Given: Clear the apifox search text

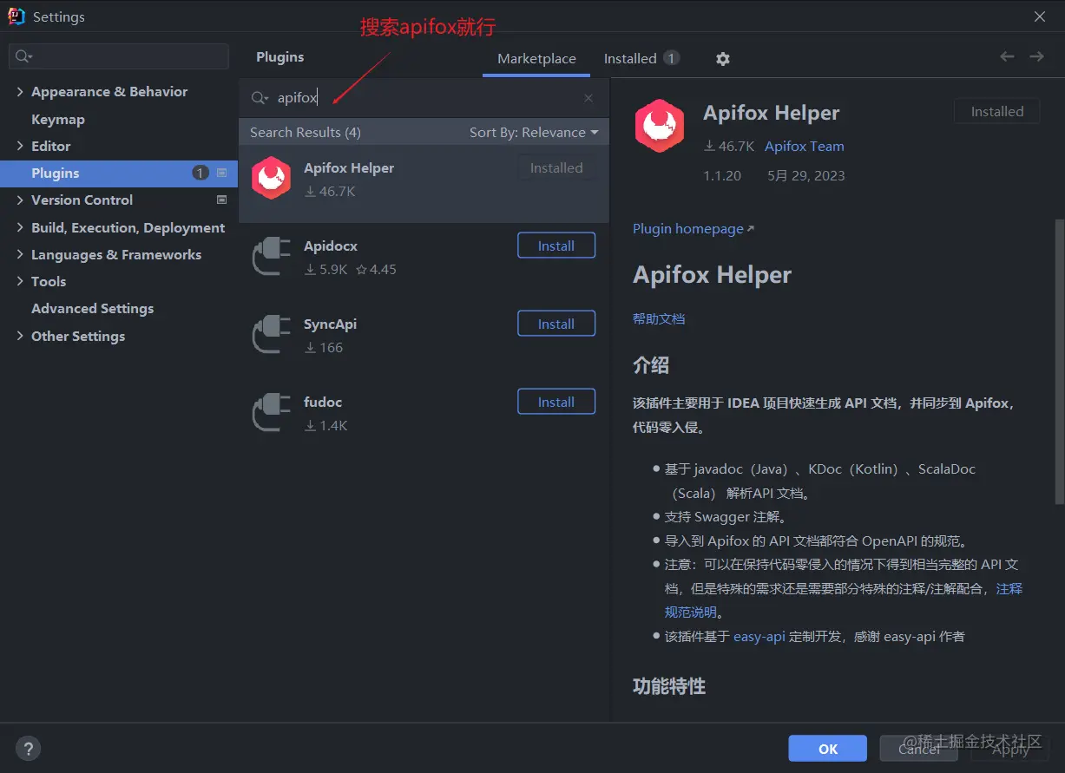Looking at the screenshot, I should (588, 98).
